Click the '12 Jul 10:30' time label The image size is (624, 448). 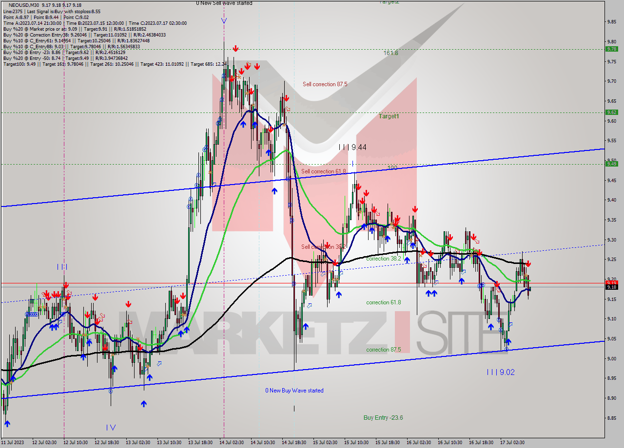(x=76, y=443)
